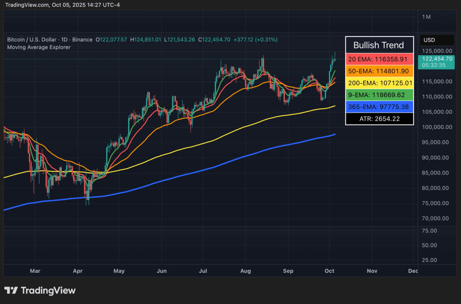
Task: Click the Oct label on time axis
Action: 330,271
